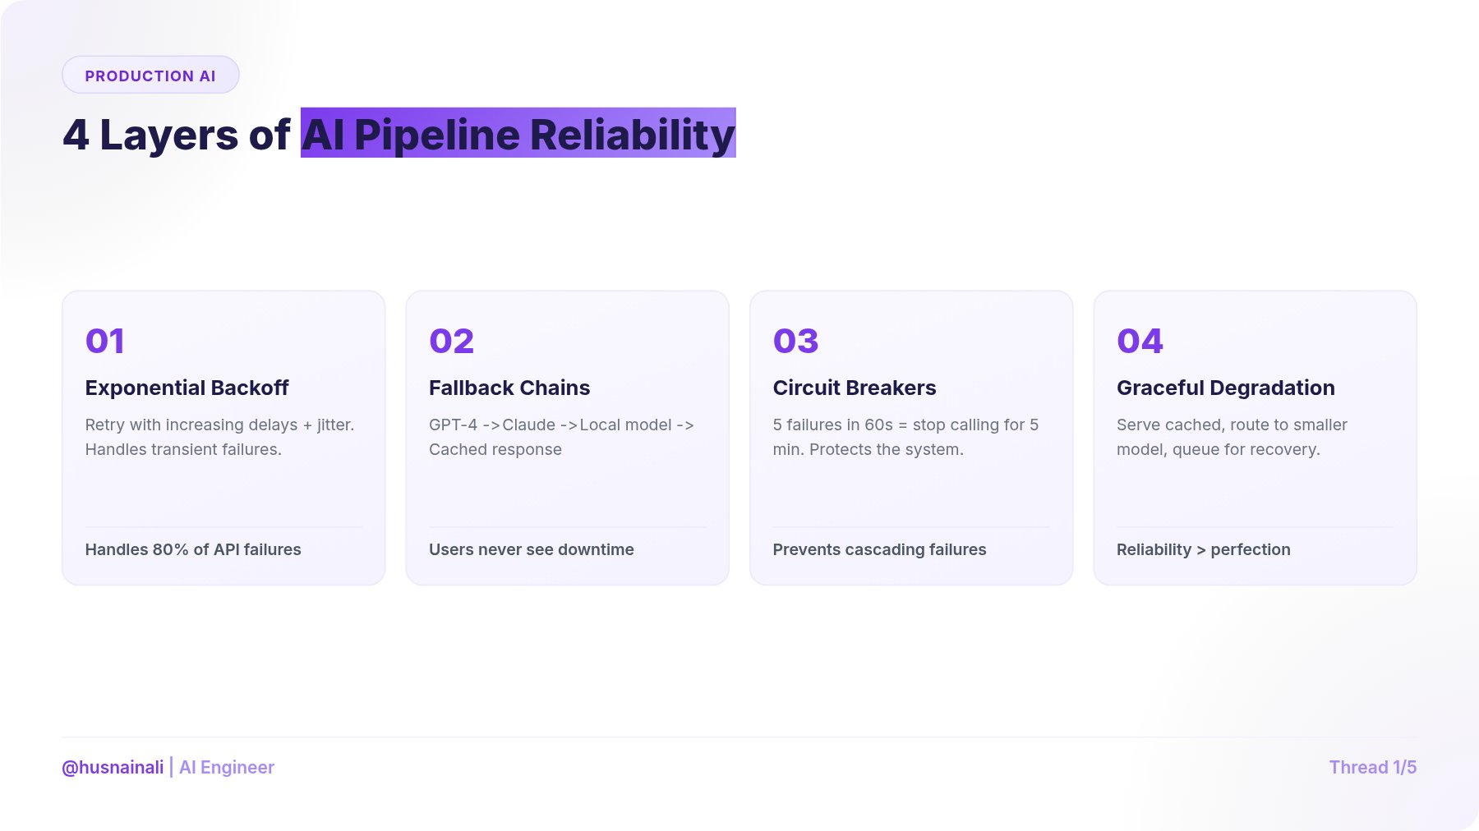Click the AI Engineer label
The image size is (1479, 831).
tap(227, 767)
